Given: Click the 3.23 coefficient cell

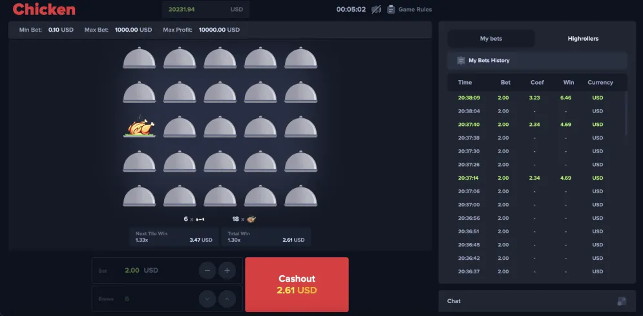Looking at the screenshot, I should coord(534,98).
